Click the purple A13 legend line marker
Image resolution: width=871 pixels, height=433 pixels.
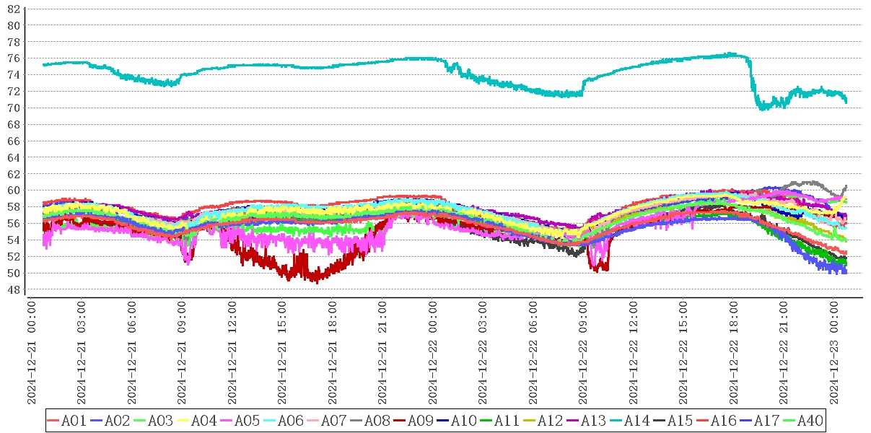[x=573, y=421]
